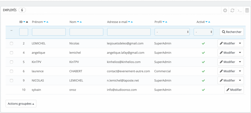Viewport: 251px width, 113px height.
Task: Click green active checkmark for laurence CHABERT
Action: [203, 71]
